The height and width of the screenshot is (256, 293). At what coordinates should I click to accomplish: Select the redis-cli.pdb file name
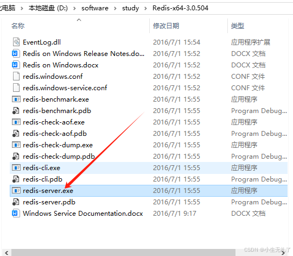[42, 179]
